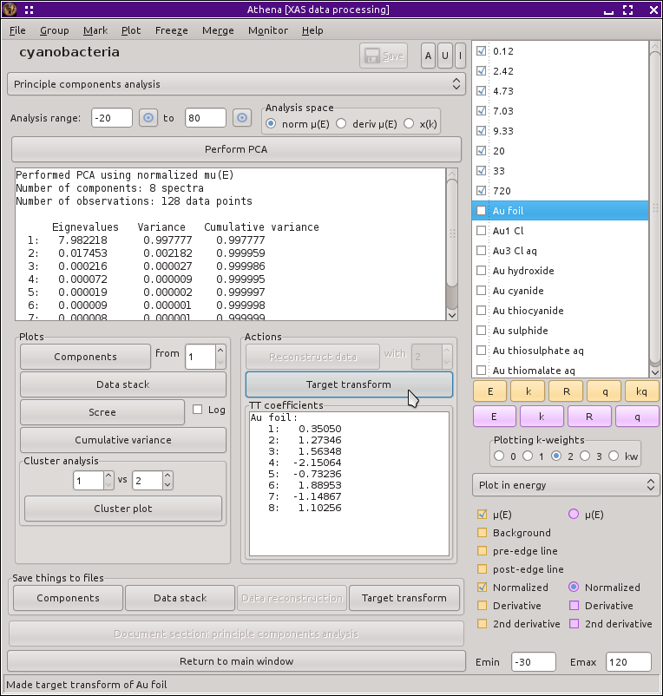Viewport: 663px width, 696px height.
Task: Open the File menu
Action: 17,30
